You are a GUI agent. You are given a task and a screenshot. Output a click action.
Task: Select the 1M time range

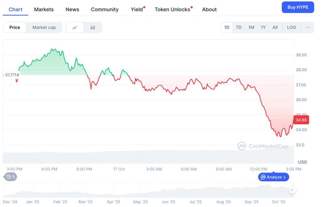pos(251,28)
